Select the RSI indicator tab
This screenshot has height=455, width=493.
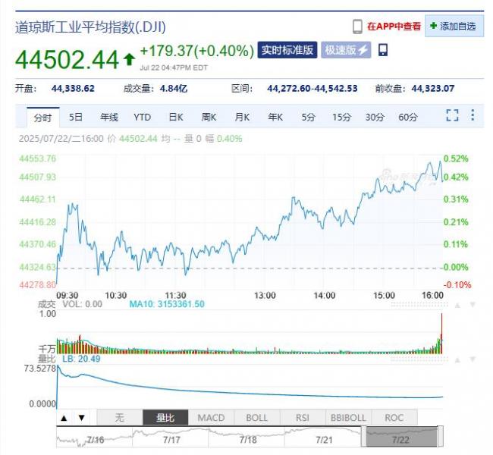tap(303, 418)
